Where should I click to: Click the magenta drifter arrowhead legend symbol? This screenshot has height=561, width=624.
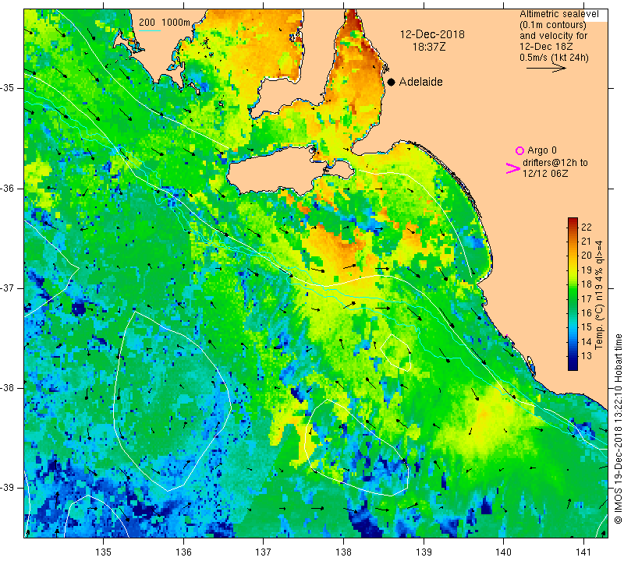pyautogui.click(x=513, y=168)
